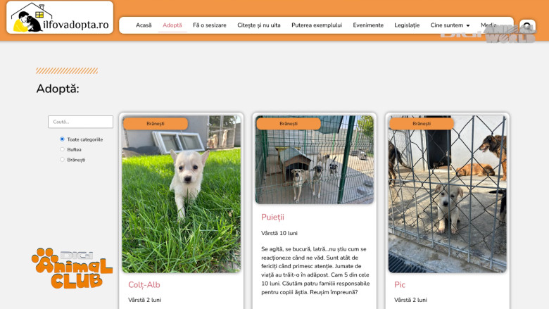This screenshot has height=309, width=549.
Task: Click the ilfovadopta.ro logo
Action: pos(60,18)
